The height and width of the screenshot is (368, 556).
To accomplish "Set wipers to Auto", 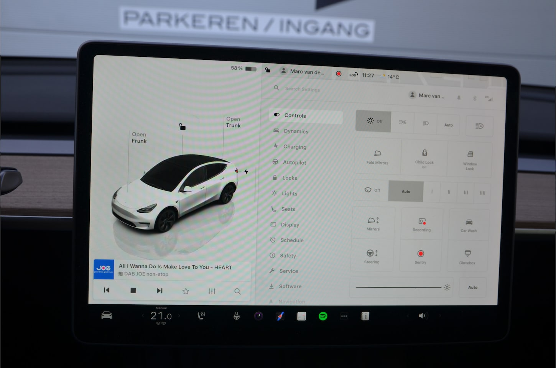I will (406, 191).
